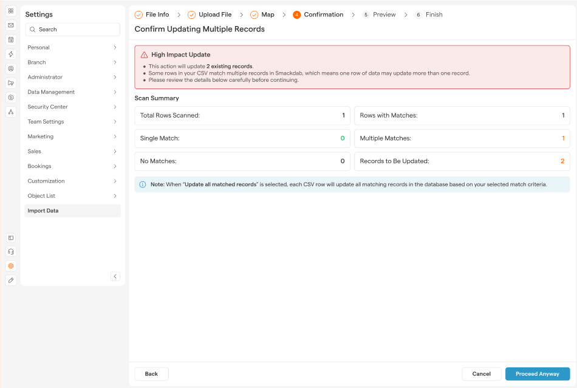Click the dollar coin sales icon
The height and width of the screenshot is (388, 577).
tap(11, 98)
